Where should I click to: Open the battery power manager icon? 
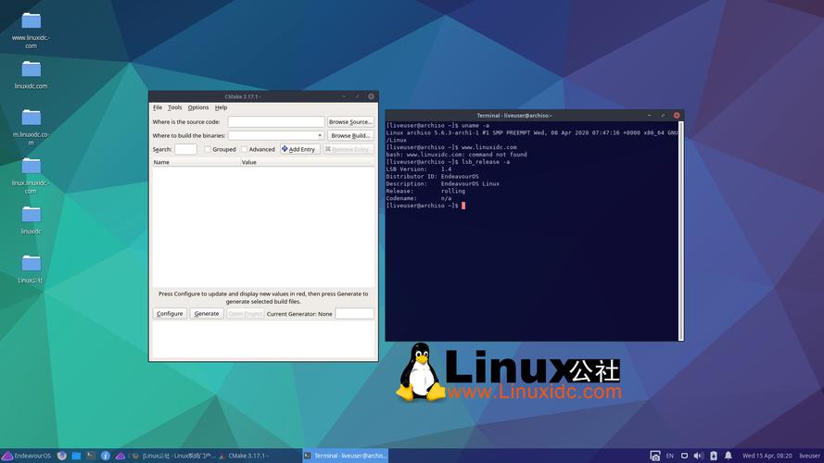tap(713, 456)
